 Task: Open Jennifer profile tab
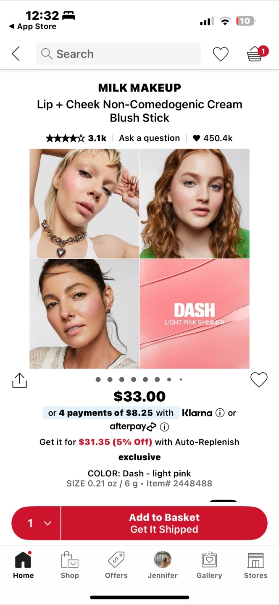point(163,566)
